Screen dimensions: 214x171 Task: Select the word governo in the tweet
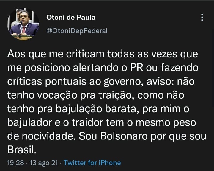pos(122,82)
